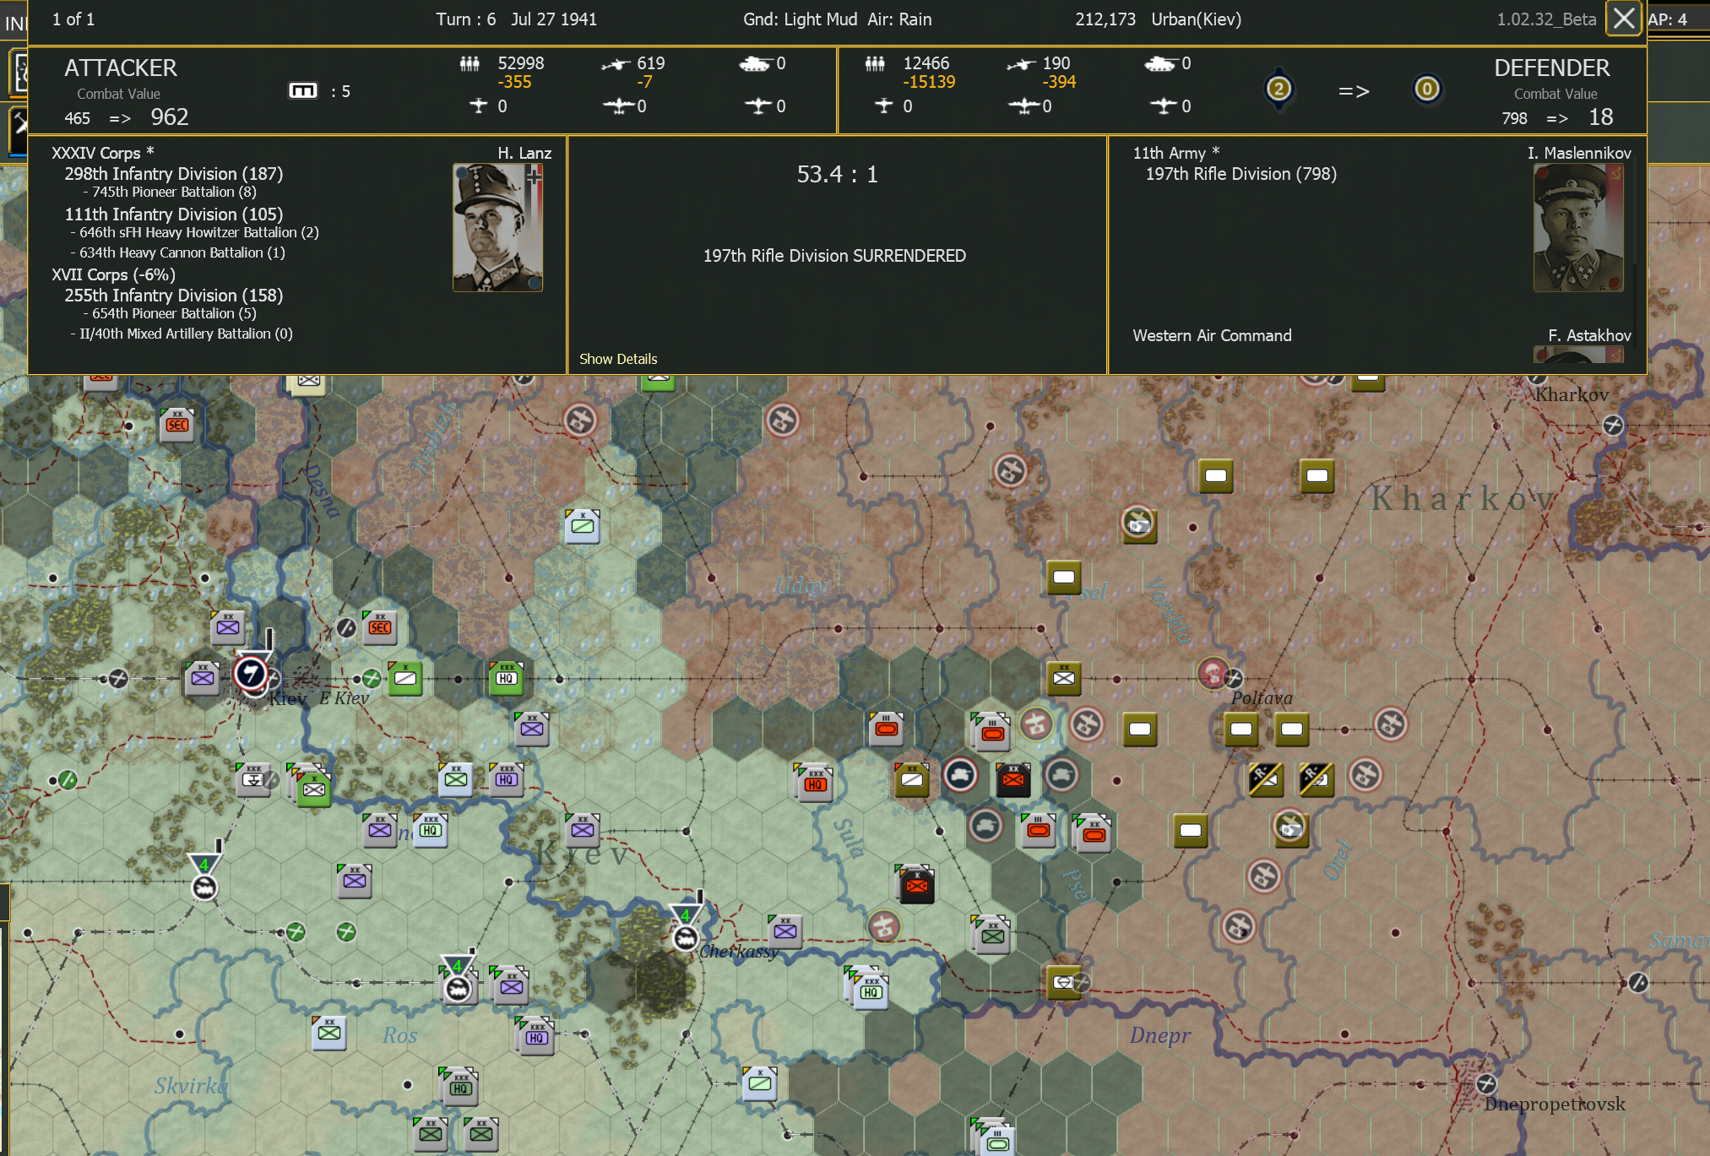Click '111th Infantry Division (105)' entry
Viewport: 1710px width, 1156px height.
(x=174, y=214)
